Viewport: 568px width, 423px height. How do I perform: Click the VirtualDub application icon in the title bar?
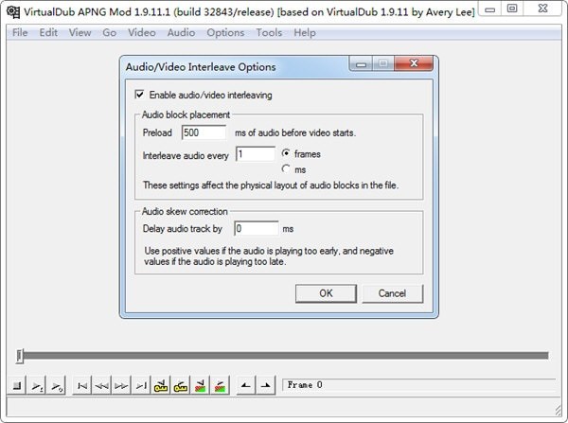[13, 11]
